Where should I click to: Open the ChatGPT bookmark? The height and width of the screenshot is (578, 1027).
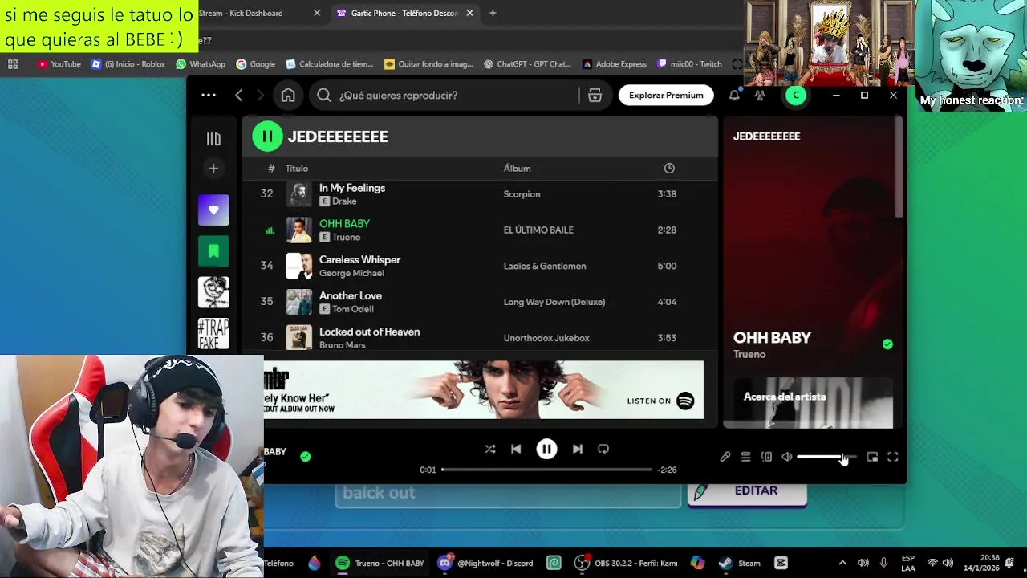[527, 64]
